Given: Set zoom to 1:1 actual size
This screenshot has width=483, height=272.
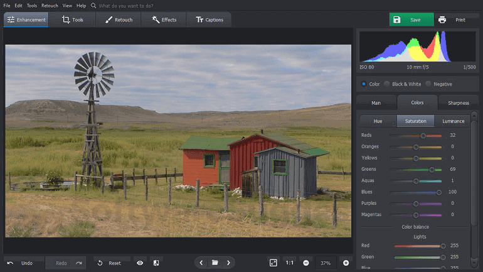Looking at the screenshot, I should coord(289,263).
